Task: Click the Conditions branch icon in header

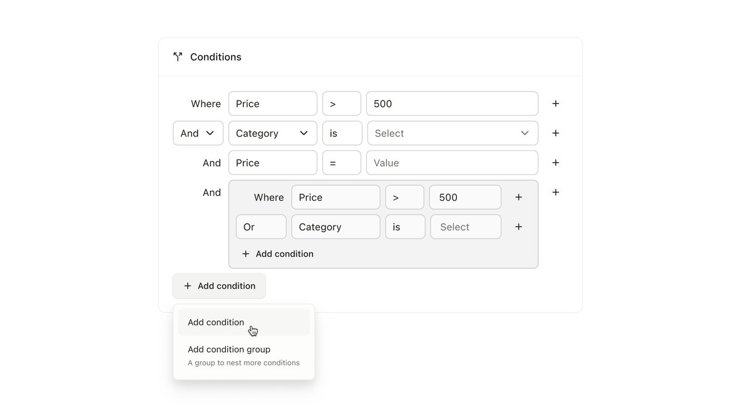Action: pyautogui.click(x=178, y=57)
